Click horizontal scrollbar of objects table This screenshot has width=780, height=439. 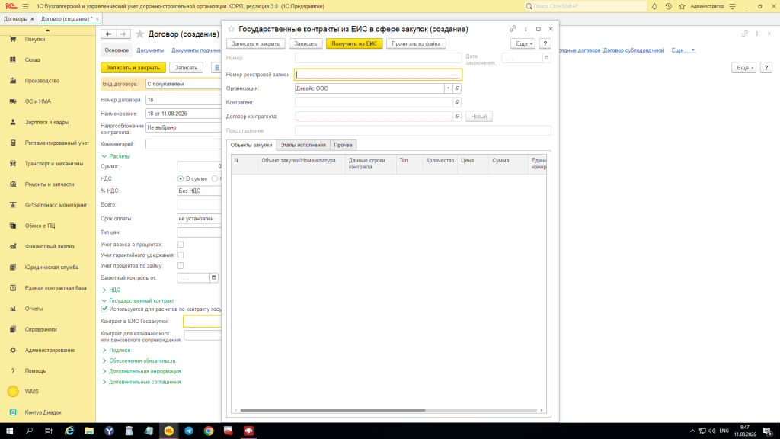click(x=333, y=410)
